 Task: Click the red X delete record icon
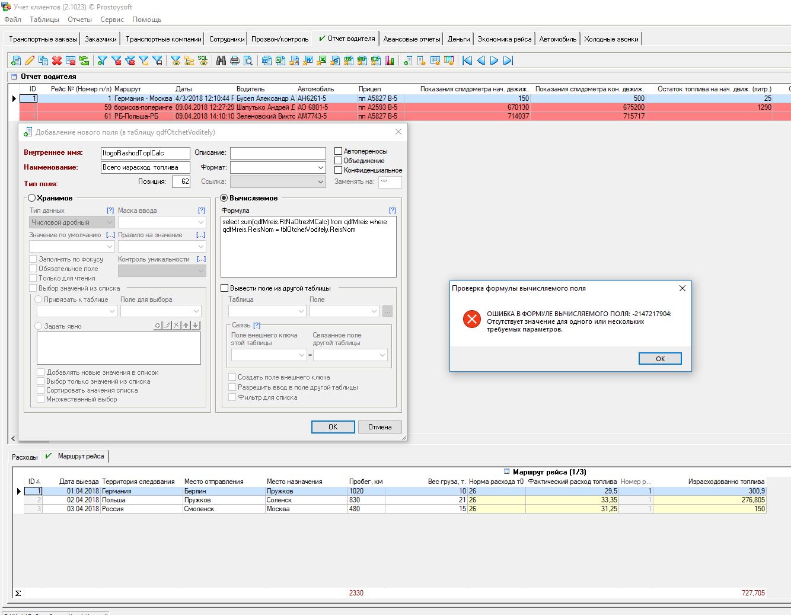click(x=57, y=60)
